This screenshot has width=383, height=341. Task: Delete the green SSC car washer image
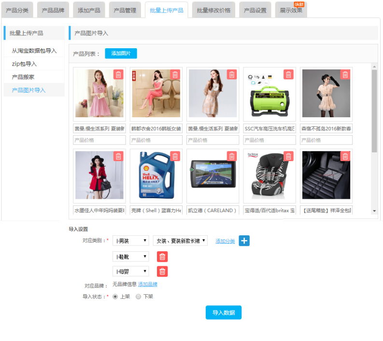click(288, 75)
